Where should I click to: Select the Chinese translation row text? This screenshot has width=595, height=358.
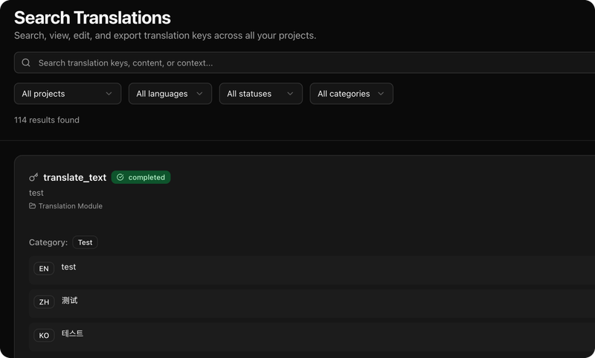coord(69,301)
